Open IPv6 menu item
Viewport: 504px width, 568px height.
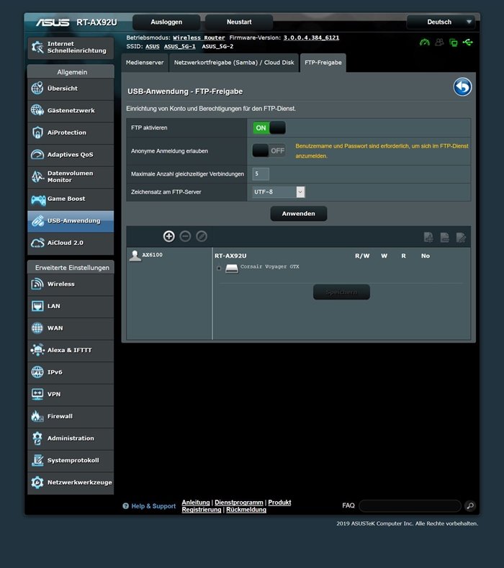pyautogui.click(x=71, y=372)
